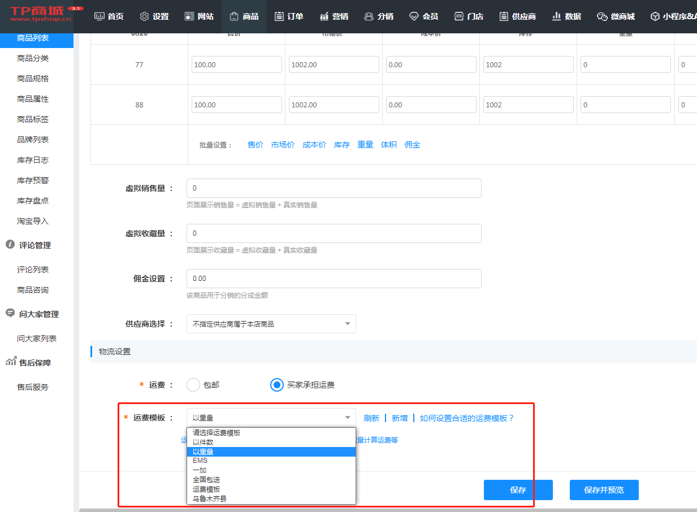Open the 微商城 WeChat icon in navigation
This screenshot has height=512, width=697.
pos(602,16)
